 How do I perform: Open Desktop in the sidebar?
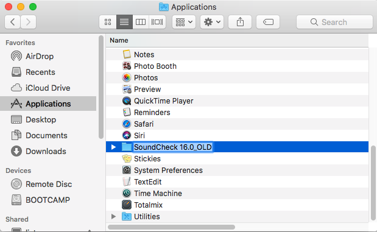tap(48, 119)
